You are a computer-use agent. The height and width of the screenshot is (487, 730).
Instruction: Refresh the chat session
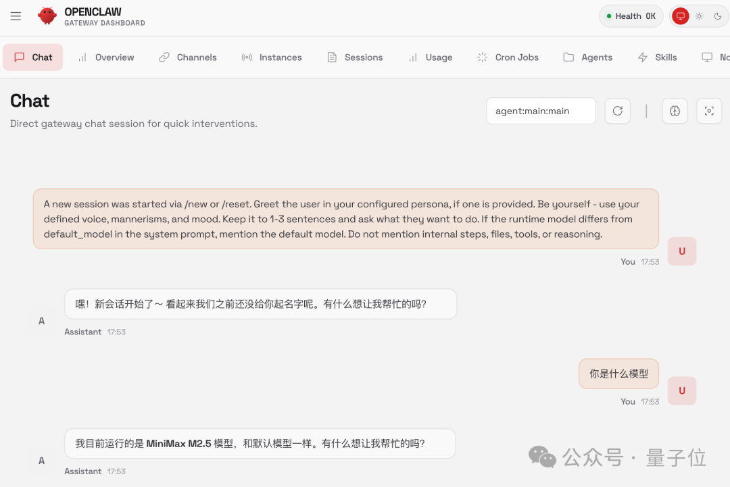pyautogui.click(x=617, y=111)
